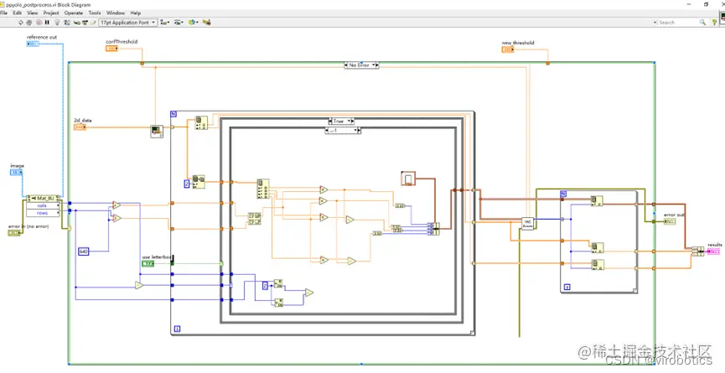Expand the No Error case selector
This screenshot has width=725, height=373.
[x=361, y=65]
